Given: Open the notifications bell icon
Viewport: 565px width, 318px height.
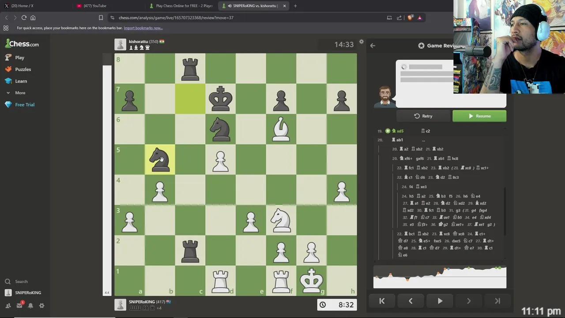Looking at the screenshot, I should (x=30, y=306).
